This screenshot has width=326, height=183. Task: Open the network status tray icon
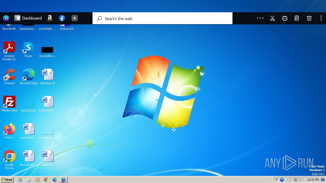[296, 180]
